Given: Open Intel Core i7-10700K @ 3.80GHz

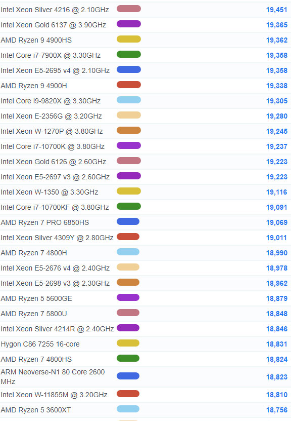Looking at the screenshot, I should point(53,146).
